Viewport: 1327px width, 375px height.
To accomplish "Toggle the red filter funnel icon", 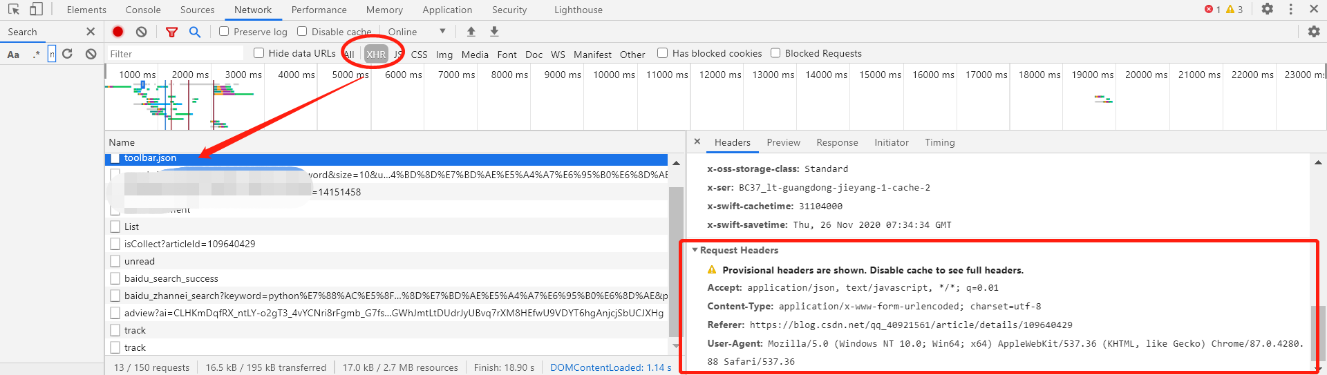I will point(172,32).
